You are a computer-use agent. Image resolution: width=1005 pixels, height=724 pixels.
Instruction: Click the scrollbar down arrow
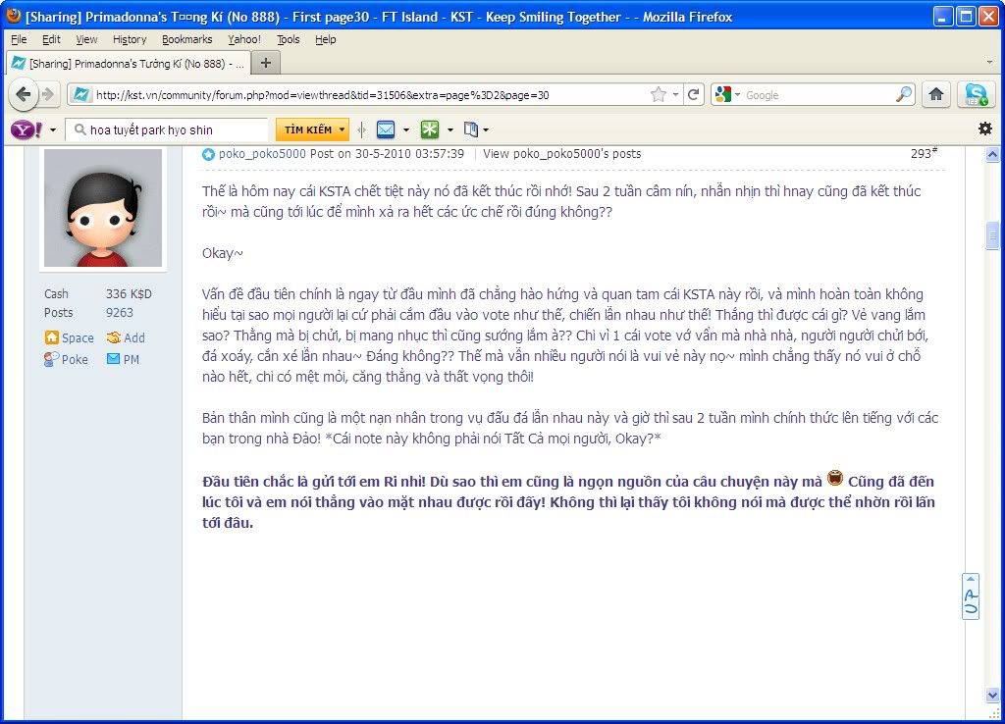992,695
